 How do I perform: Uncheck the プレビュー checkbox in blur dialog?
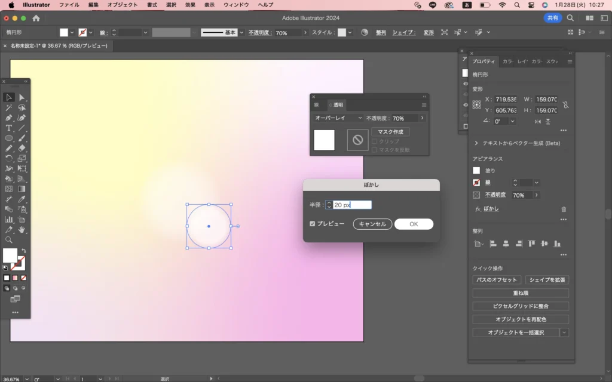313,224
